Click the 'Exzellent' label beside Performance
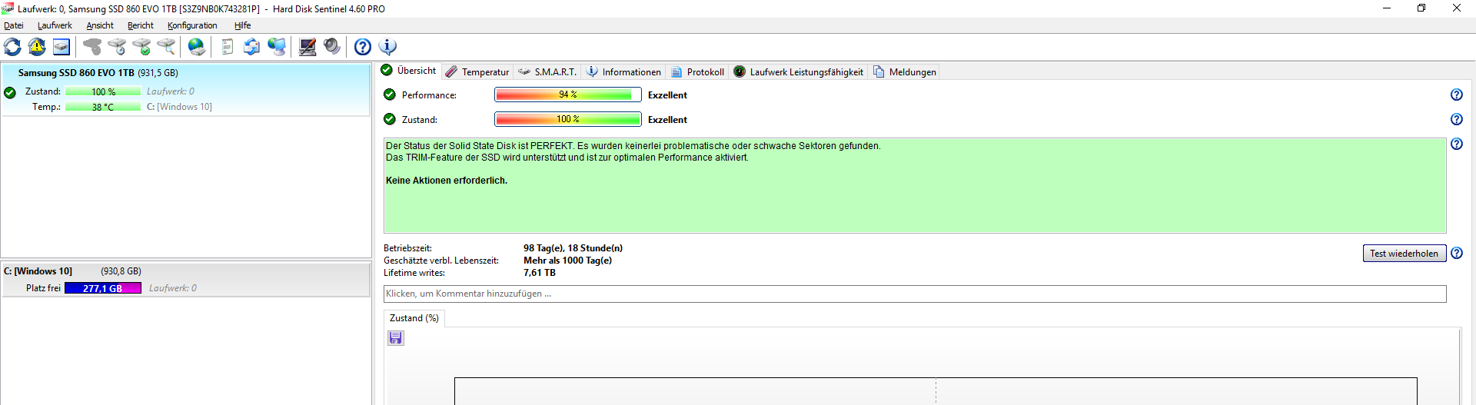The height and width of the screenshot is (405, 1476). [x=667, y=95]
